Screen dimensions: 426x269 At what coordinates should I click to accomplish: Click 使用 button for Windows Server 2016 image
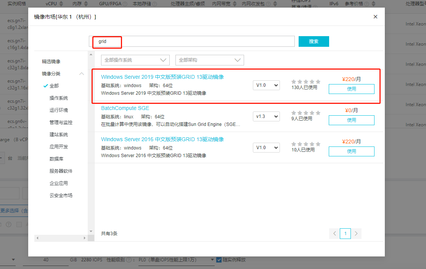tap(351, 151)
